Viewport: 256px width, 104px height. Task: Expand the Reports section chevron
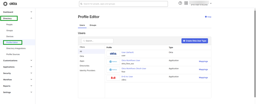31,86
